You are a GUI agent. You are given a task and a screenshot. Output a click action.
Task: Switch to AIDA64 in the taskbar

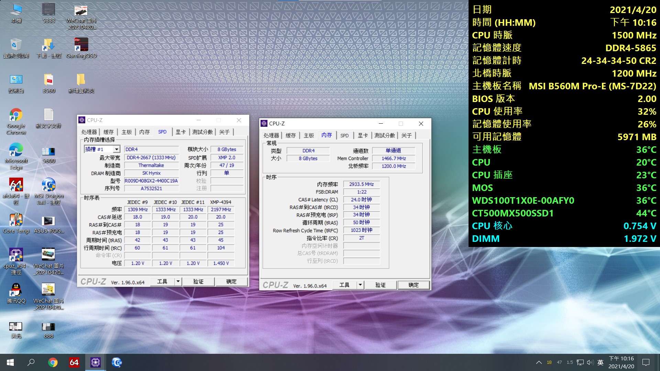(74, 362)
